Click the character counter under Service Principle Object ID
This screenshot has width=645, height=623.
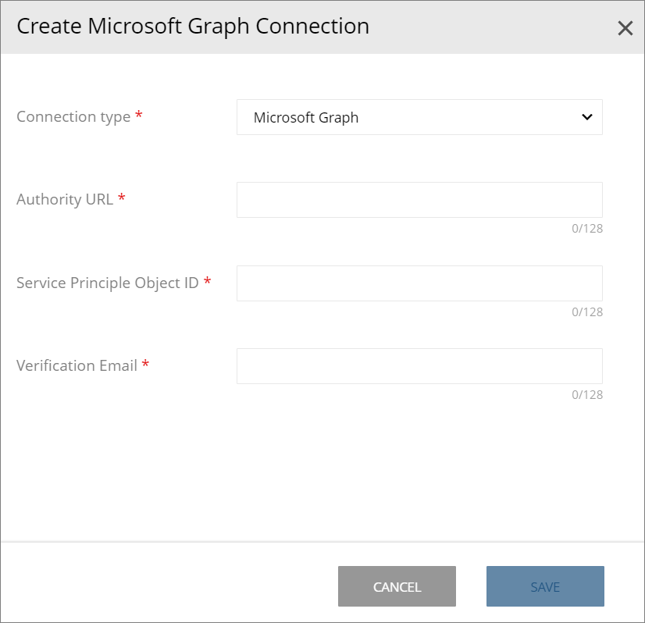587,312
